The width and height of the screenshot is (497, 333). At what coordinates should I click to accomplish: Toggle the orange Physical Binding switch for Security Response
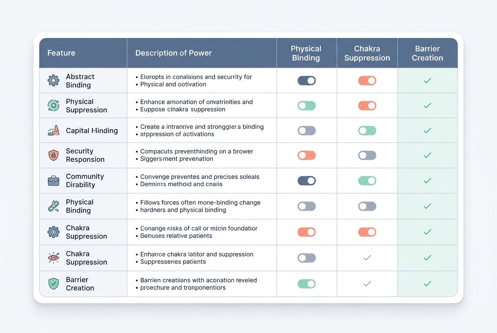[307, 155]
